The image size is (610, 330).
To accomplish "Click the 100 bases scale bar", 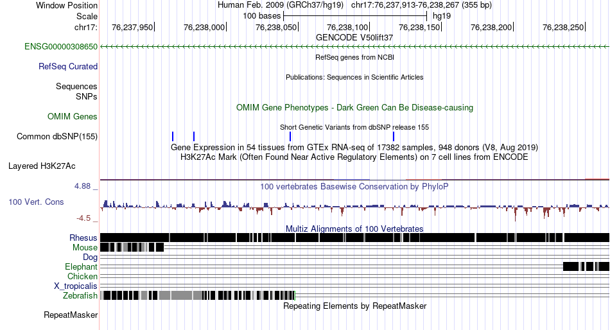I will point(355,16).
